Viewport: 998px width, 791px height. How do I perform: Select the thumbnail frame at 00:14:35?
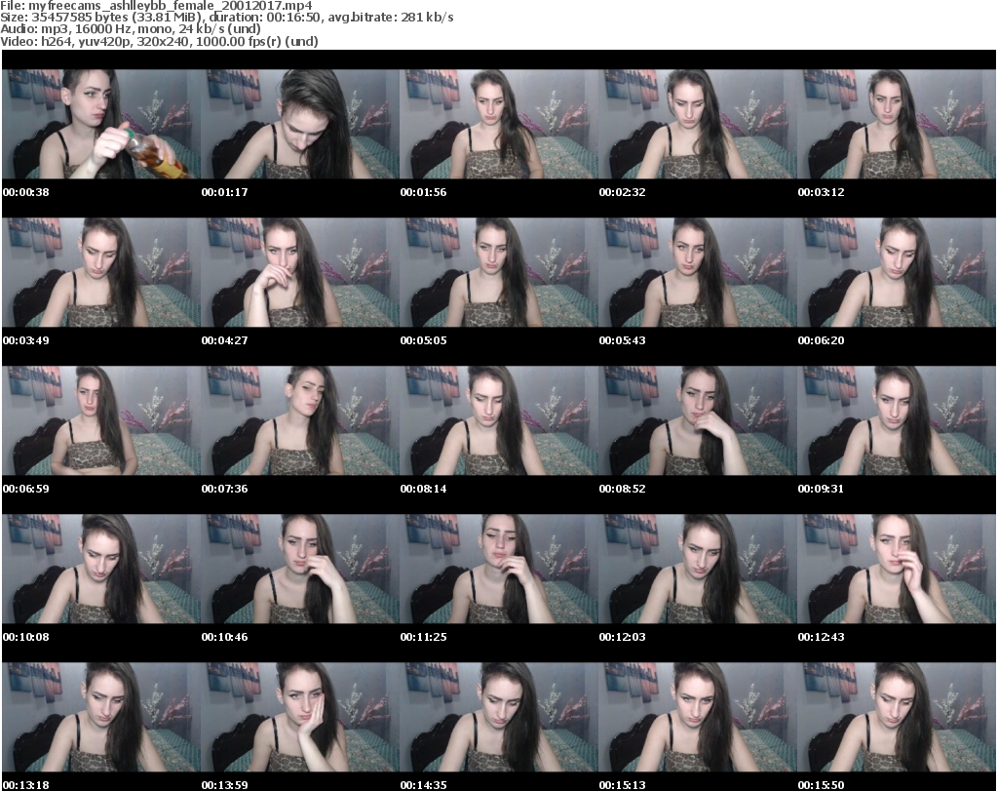499,718
